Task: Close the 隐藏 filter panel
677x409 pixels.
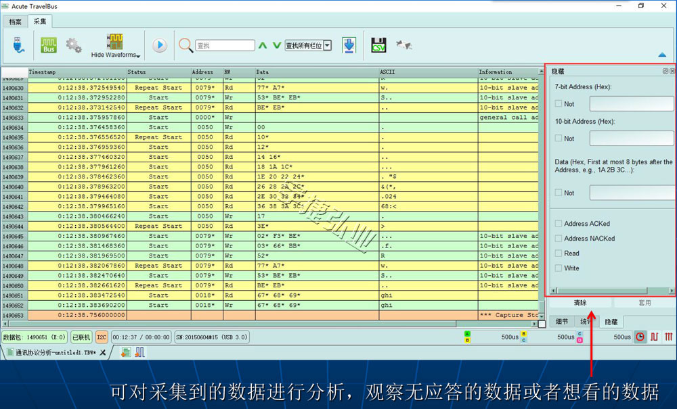Action: pyautogui.click(x=672, y=71)
